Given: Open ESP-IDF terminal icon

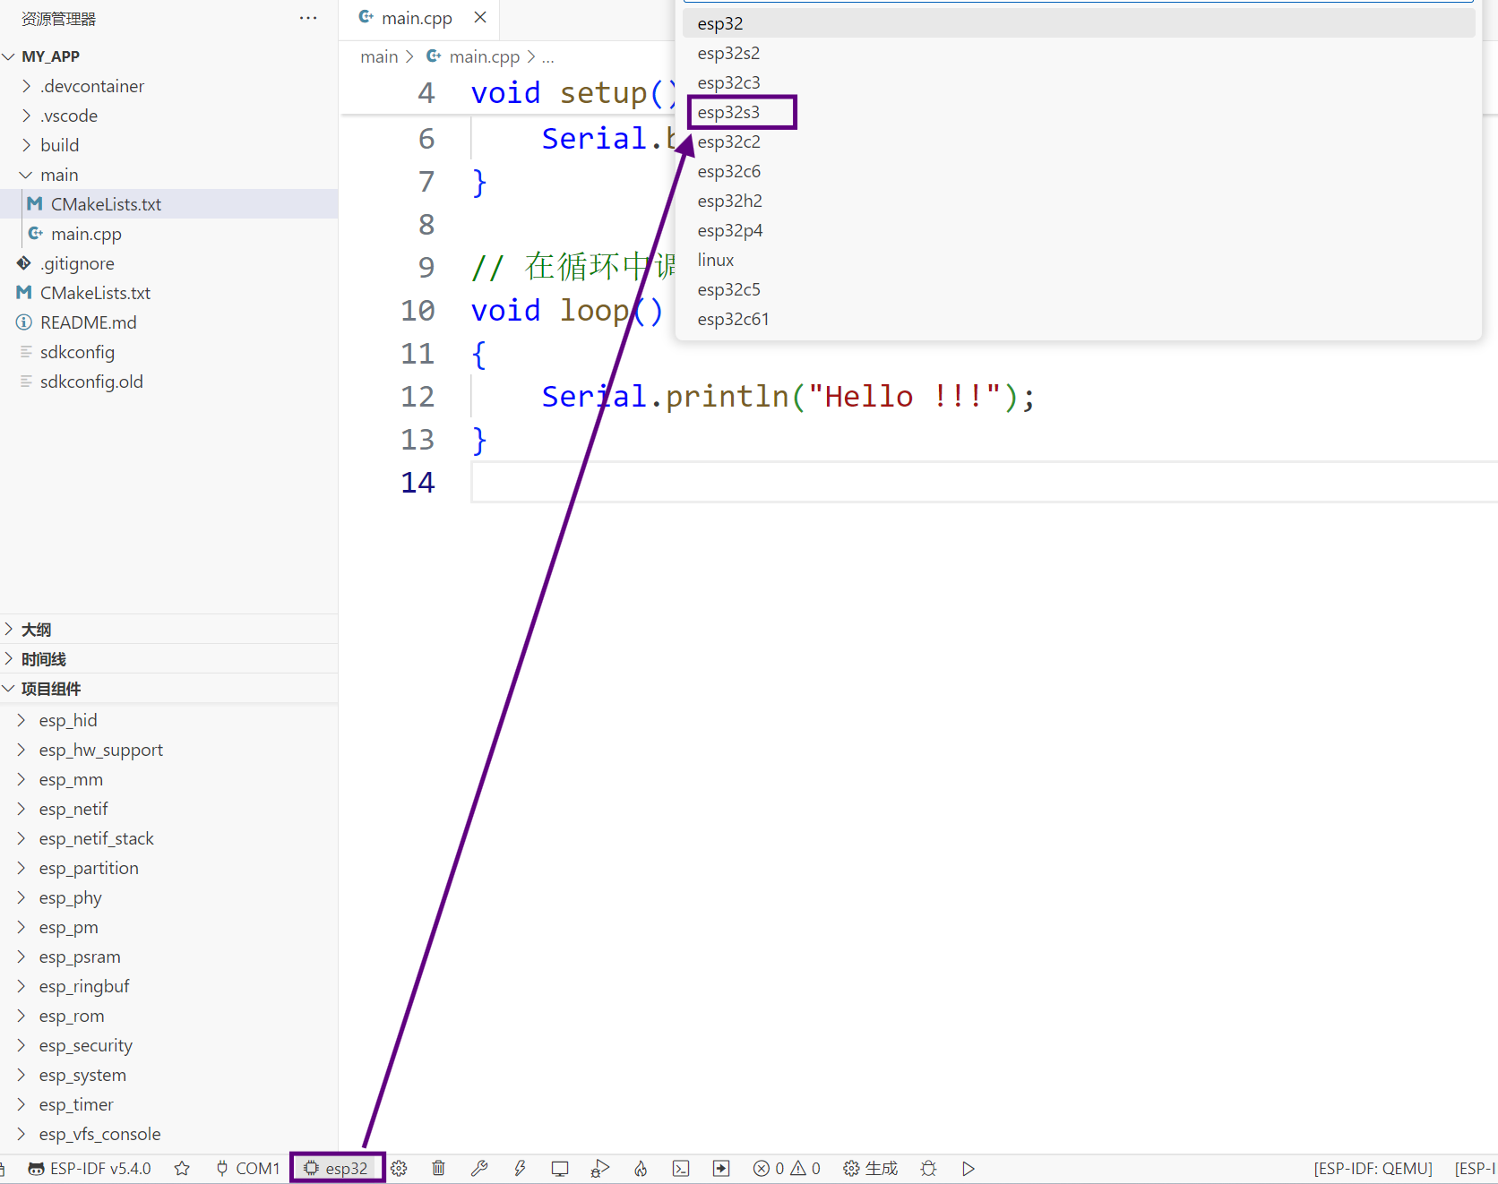Looking at the screenshot, I should pos(681,1168).
